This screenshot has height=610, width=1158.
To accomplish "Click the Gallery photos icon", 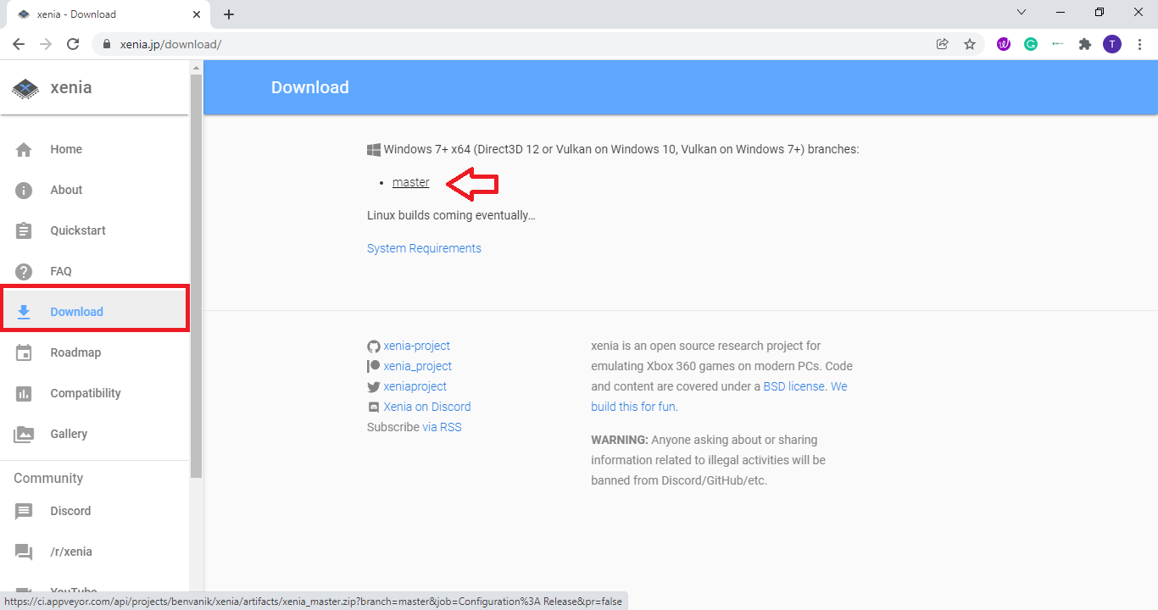I will click(24, 434).
